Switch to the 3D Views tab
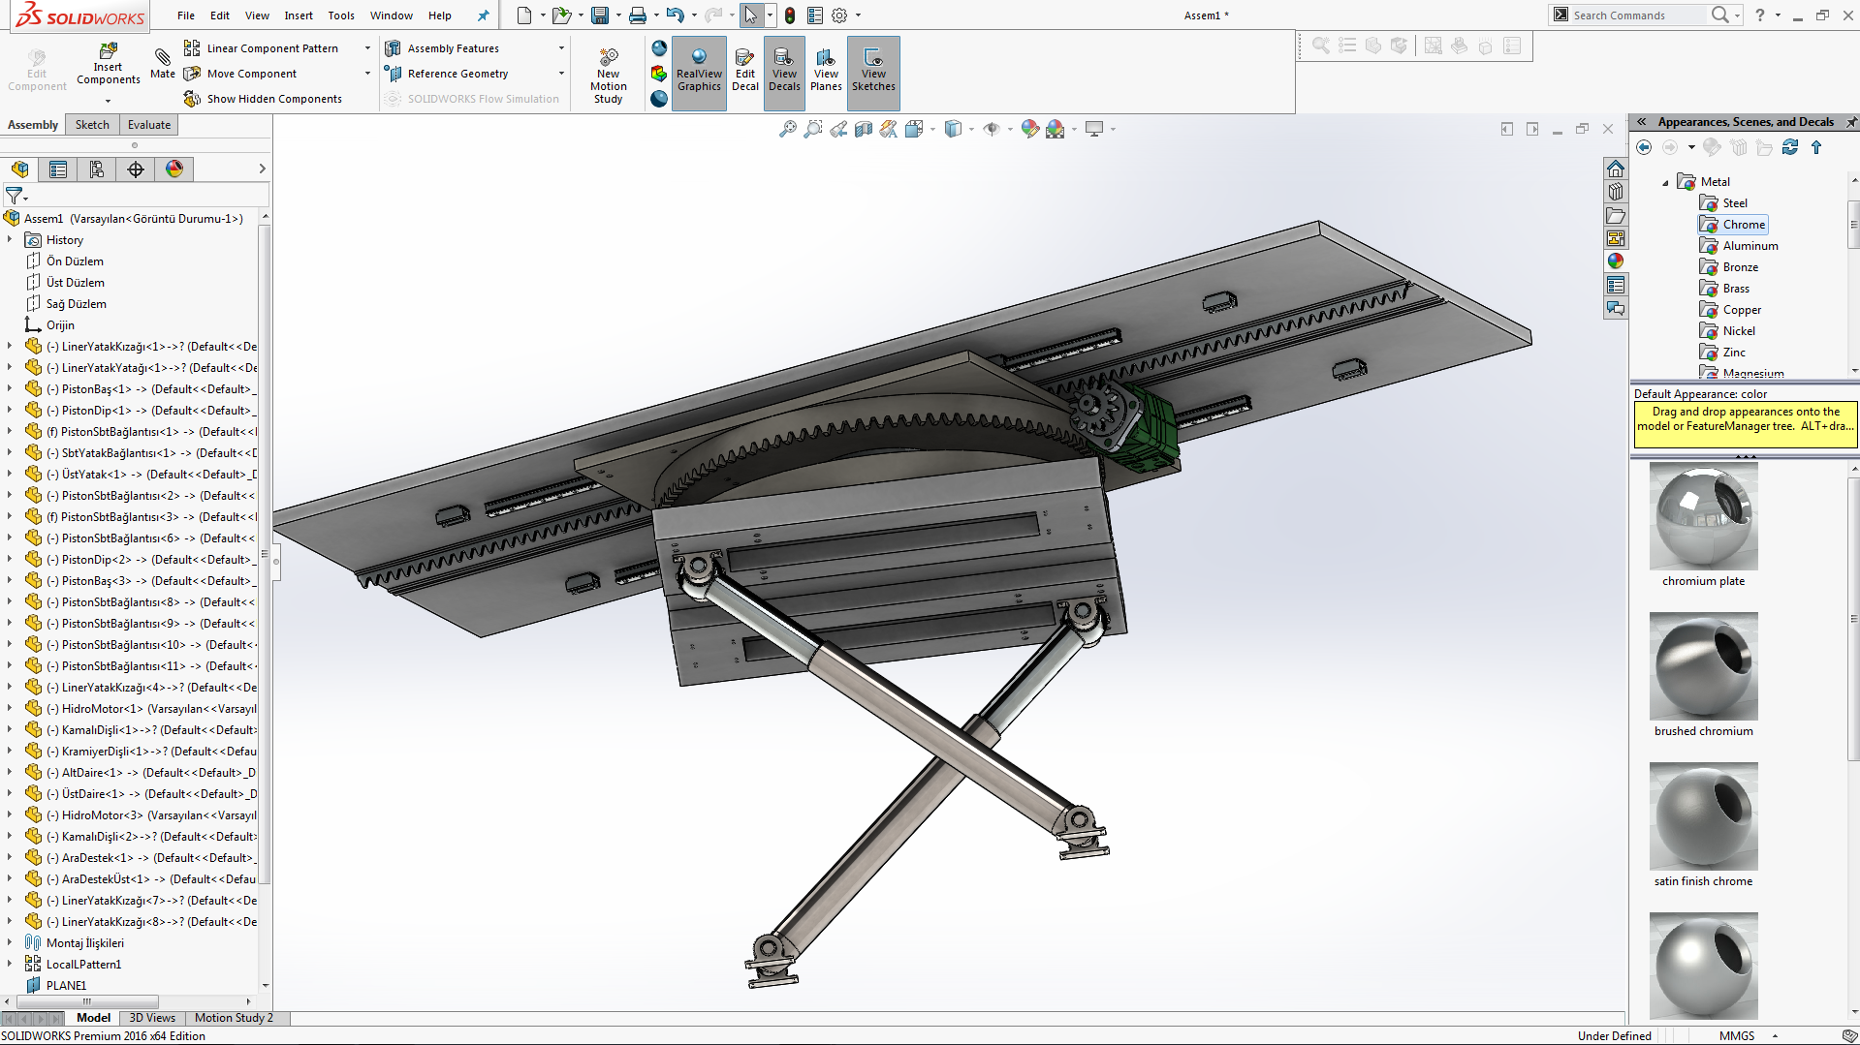The image size is (1860, 1045). [x=152, y=1018]
